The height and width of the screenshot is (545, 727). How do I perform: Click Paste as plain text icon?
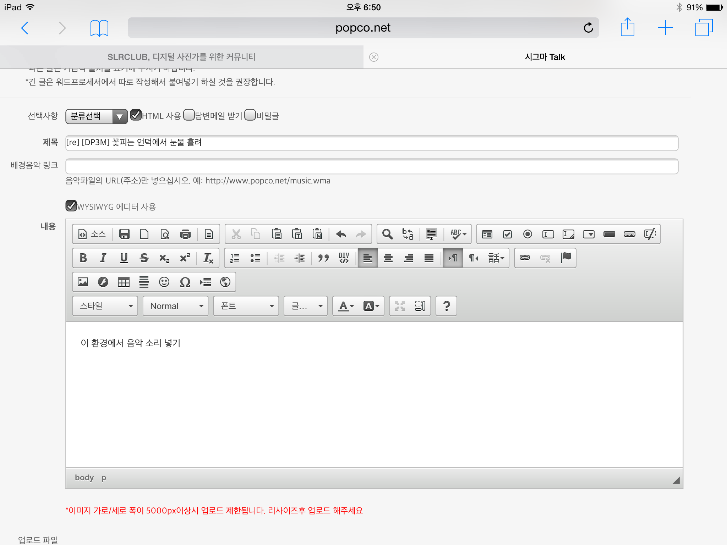(x=297, y=234)
